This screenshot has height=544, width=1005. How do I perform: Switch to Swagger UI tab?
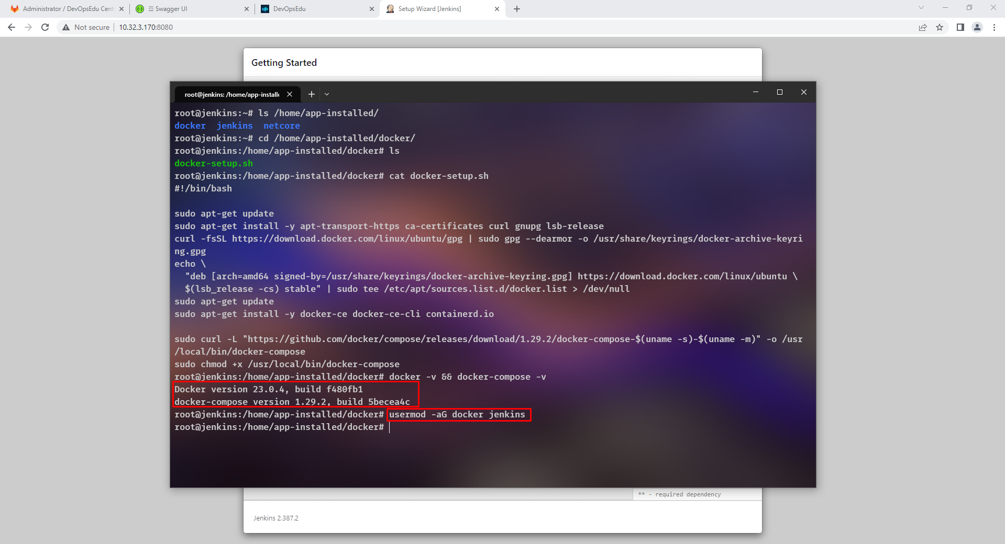coord(192,9)
